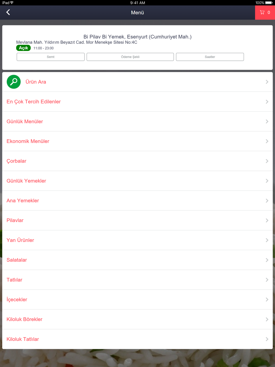The height and width of the screenshot is (367, 275).
Task: Tap the green search magnifier icon
Action: click(x=13, y=82)
